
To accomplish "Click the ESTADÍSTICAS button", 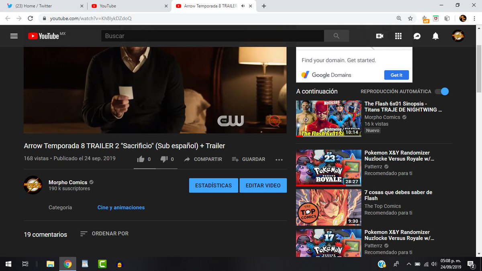I will click(213, 185).
